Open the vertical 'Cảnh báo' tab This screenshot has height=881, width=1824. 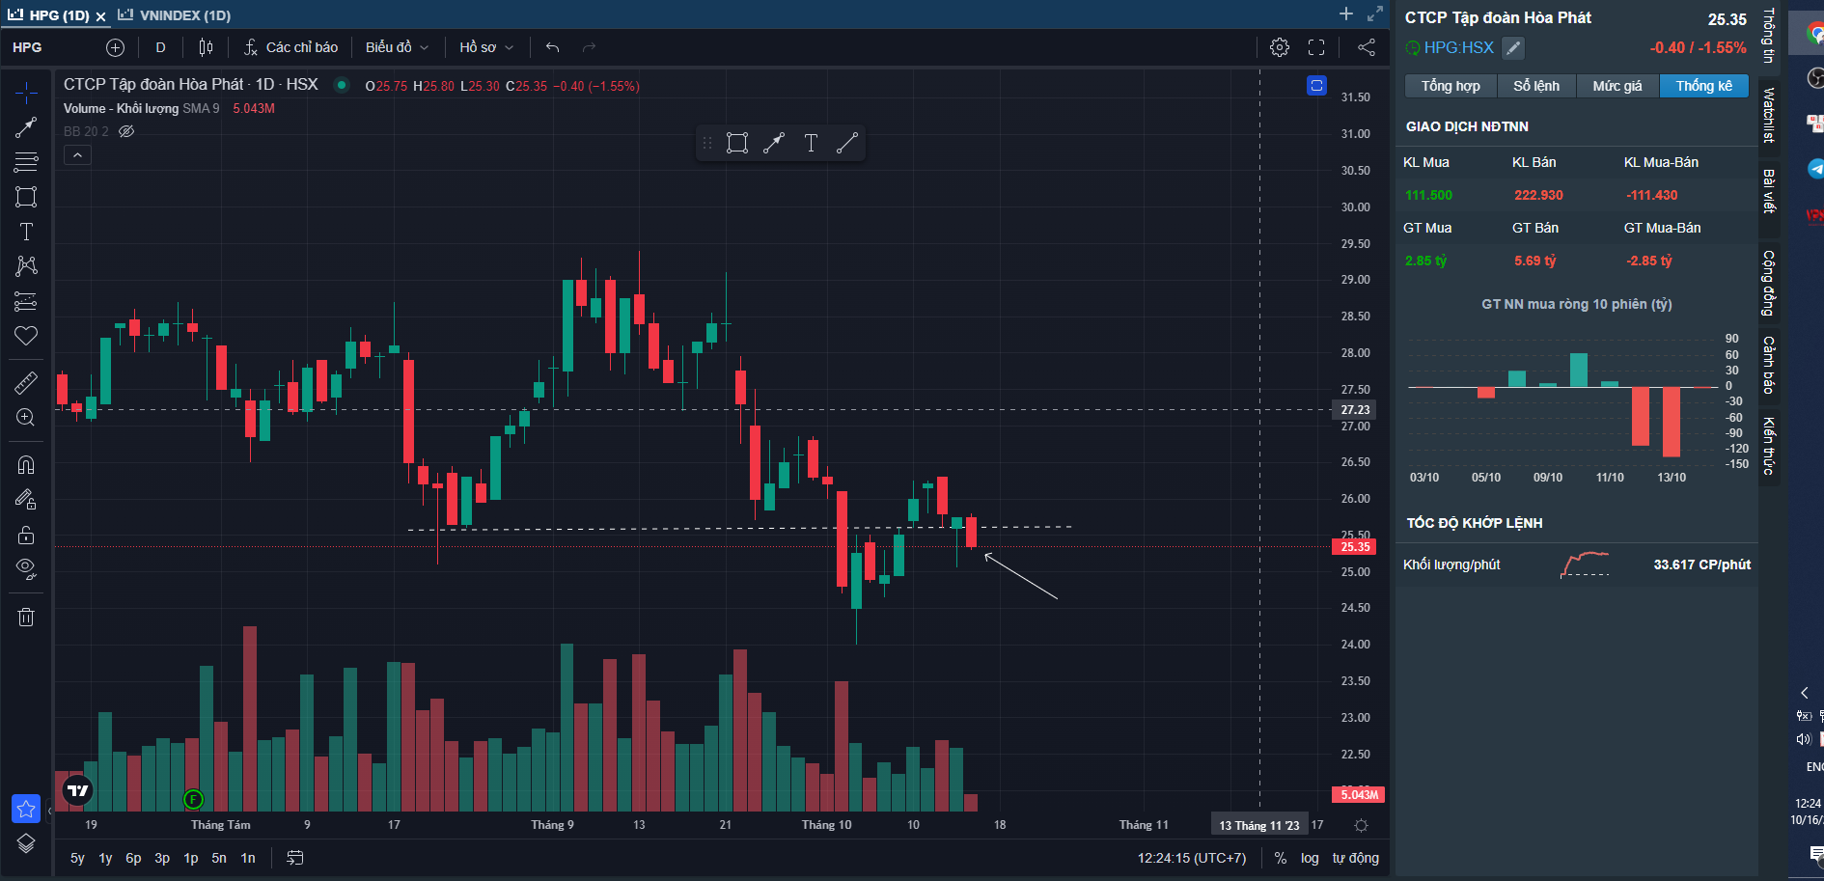click(1769, 365)
